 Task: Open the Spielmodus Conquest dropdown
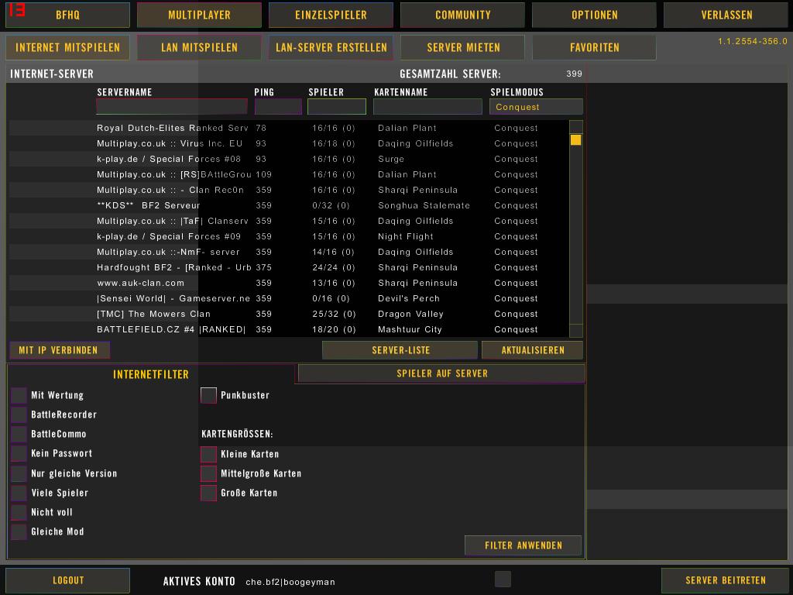pyautogui.click(x=536, y=107)
